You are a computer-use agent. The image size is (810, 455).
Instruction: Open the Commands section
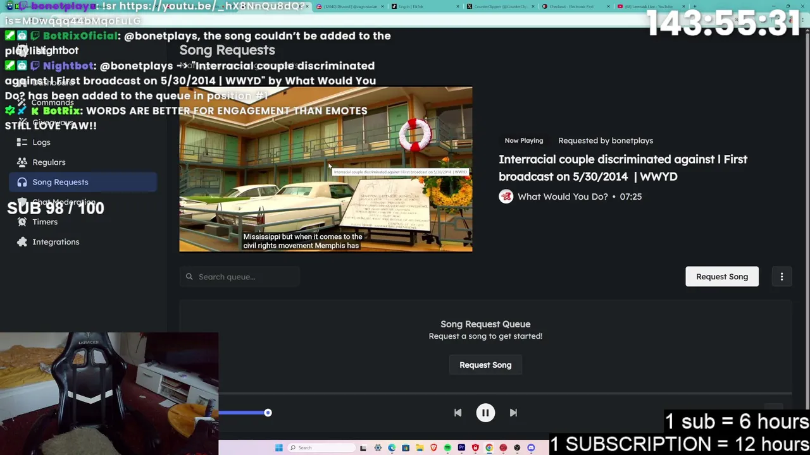[x=53, y=102]
